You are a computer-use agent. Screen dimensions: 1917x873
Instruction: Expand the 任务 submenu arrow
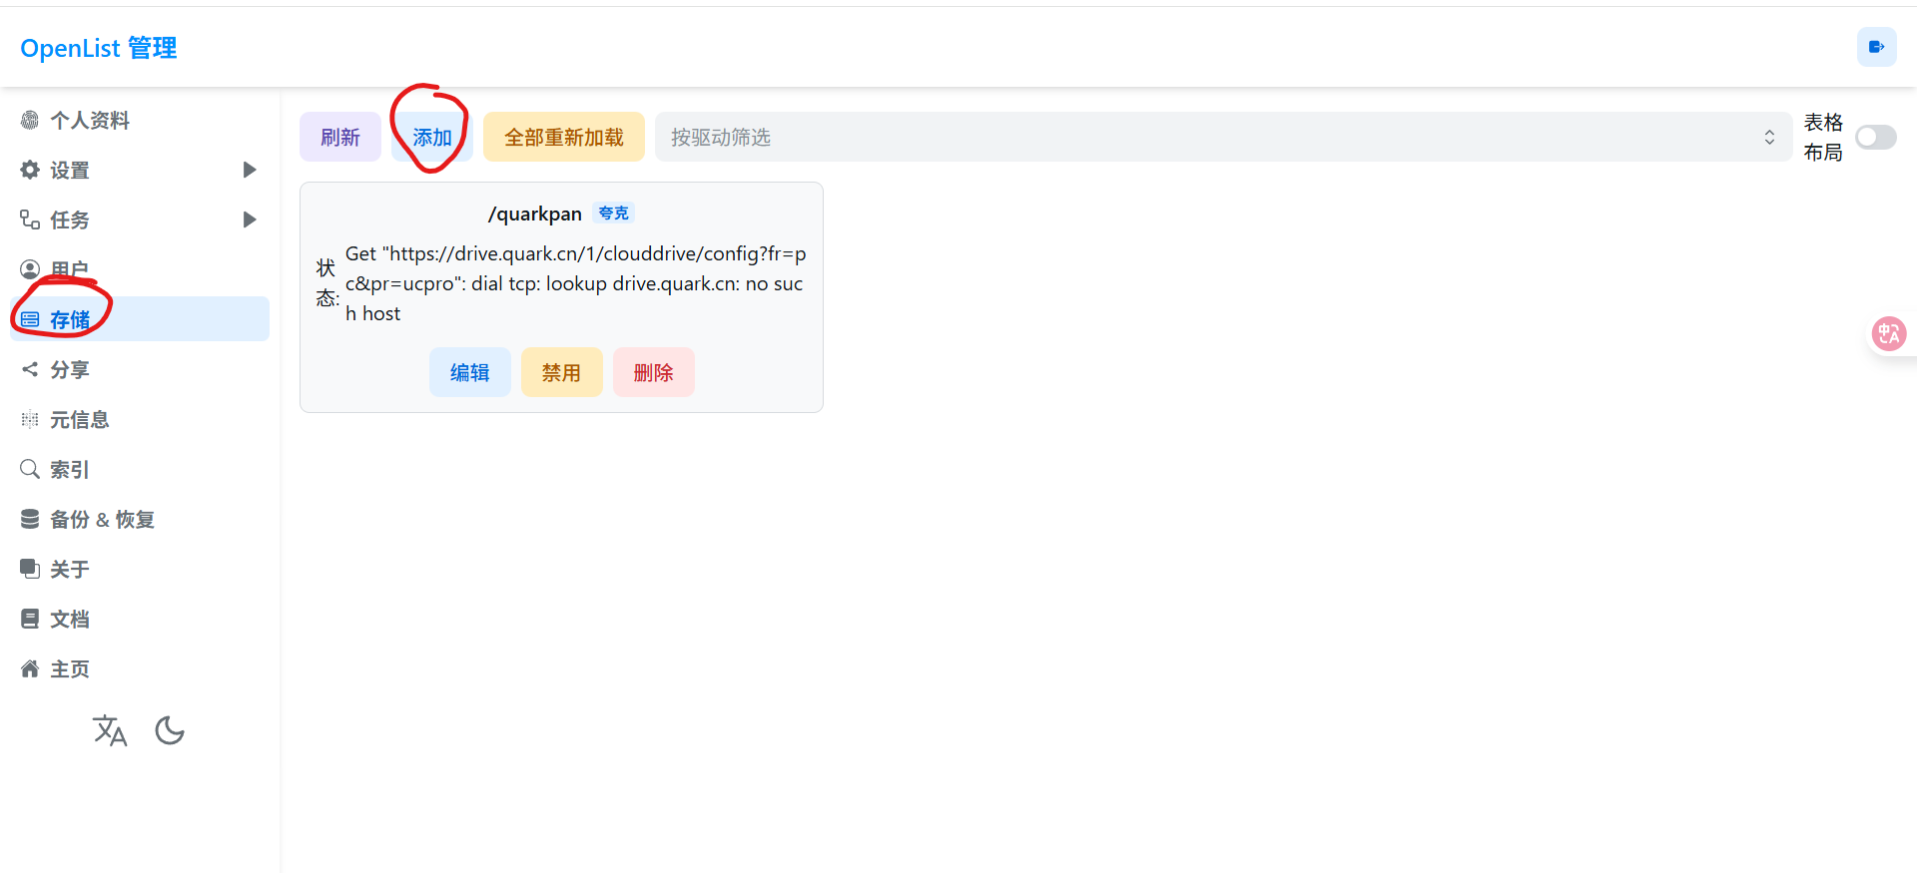point(250,219)
